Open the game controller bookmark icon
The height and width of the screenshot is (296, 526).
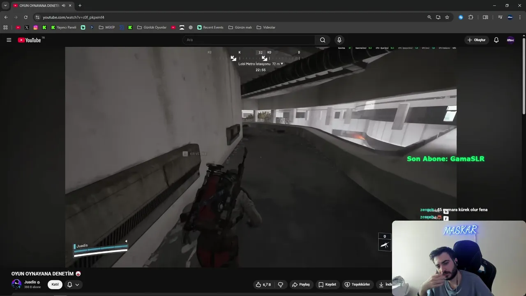coord(182,28)
